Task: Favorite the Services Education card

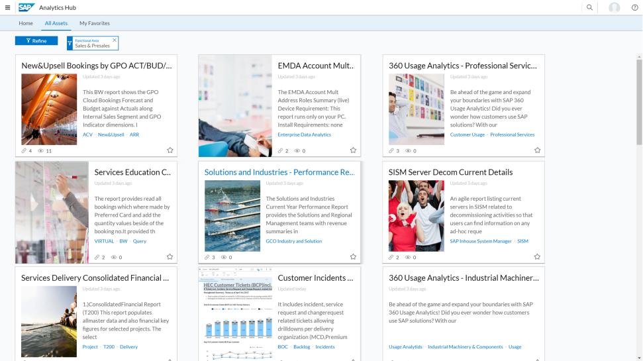Action: point(170,257)
